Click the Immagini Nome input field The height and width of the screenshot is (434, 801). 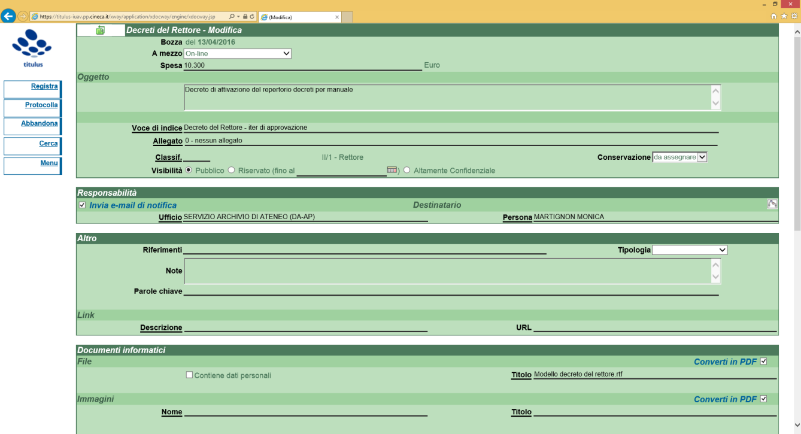pos(305,411)
